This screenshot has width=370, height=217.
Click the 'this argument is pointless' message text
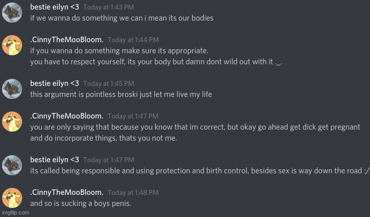[x=121, y=94]
